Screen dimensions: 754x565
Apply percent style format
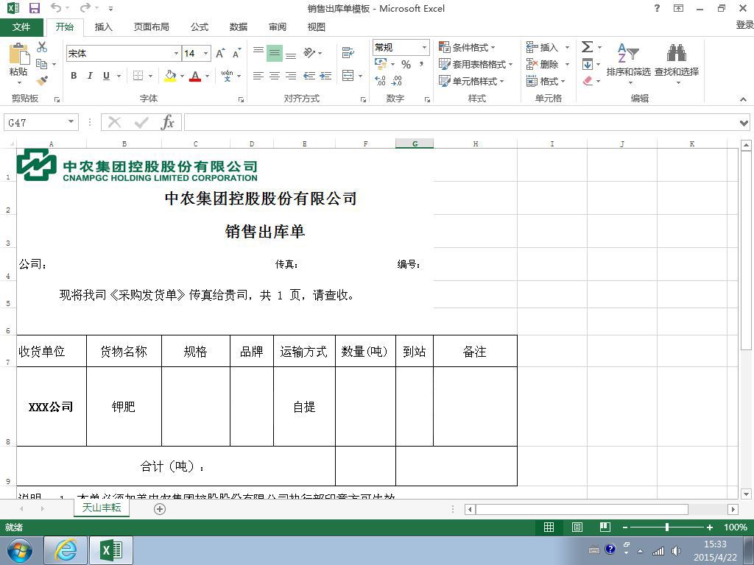pyautogui.click(x=406, y=65)
